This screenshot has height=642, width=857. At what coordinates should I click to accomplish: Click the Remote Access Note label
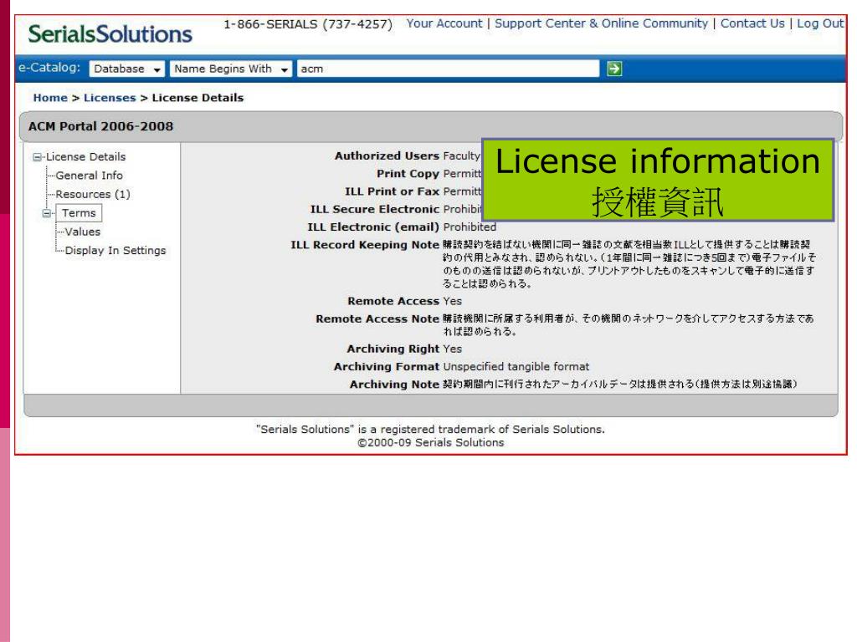tap(377, 318)
